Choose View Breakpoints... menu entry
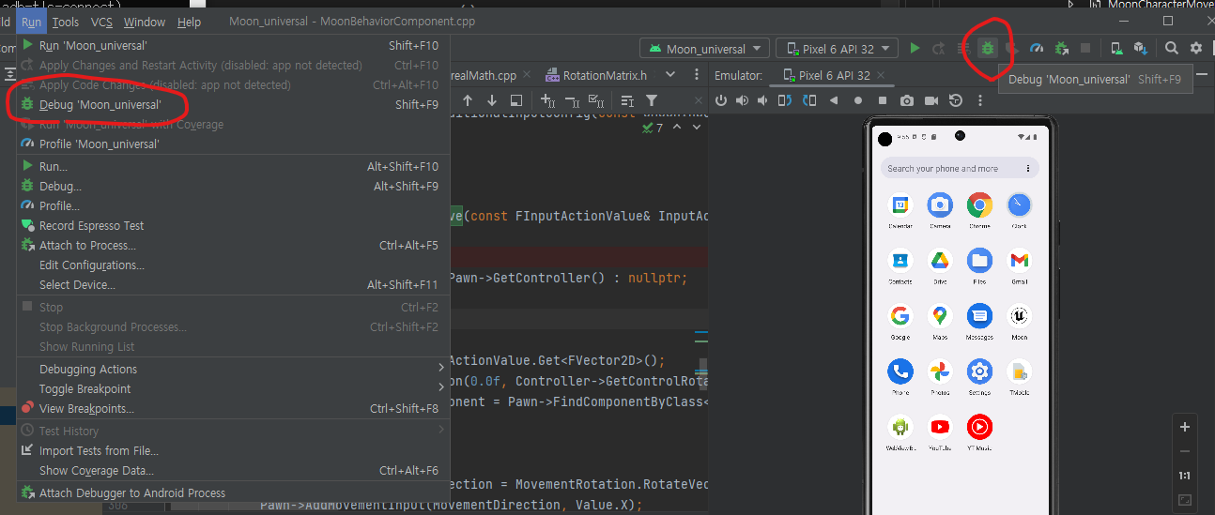This screenshot has height=515, width=1215. pos(233,408)
